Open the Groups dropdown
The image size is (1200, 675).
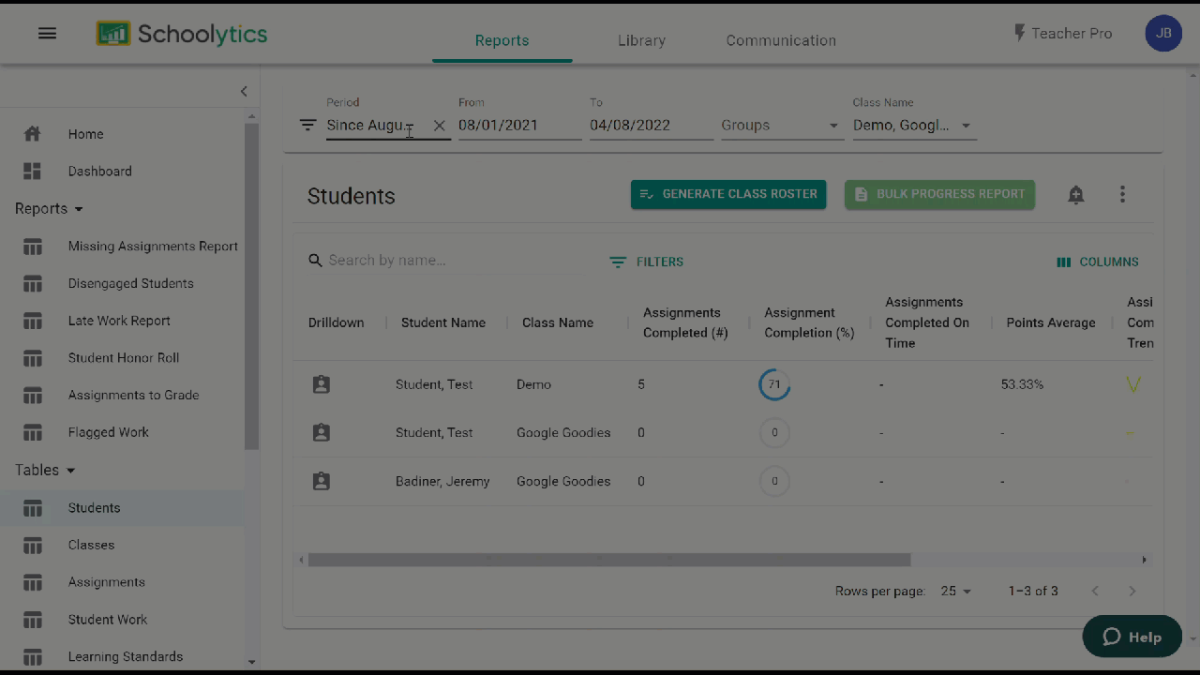[782, 126]
